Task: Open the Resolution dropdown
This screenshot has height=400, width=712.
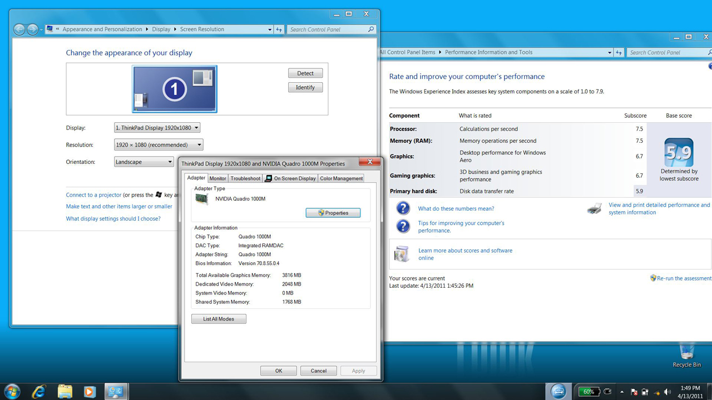Action: tap(159, 145)
